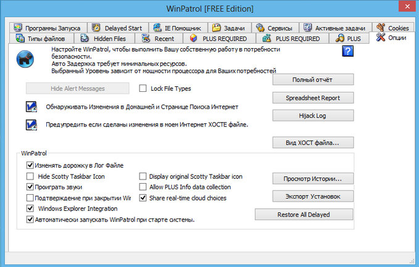Click the icon on Типы файлов tab
The width and height of the screenshot is (419, 267).
point(20,38)
